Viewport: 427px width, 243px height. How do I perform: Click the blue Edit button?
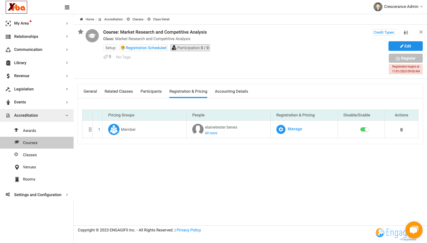(x=405, y=46)
